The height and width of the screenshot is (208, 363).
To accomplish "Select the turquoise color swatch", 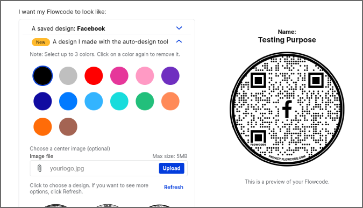I will (x=119, y=101).
